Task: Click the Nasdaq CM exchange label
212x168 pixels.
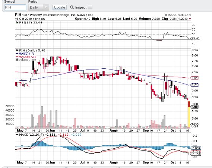Action: pos(85,15)
